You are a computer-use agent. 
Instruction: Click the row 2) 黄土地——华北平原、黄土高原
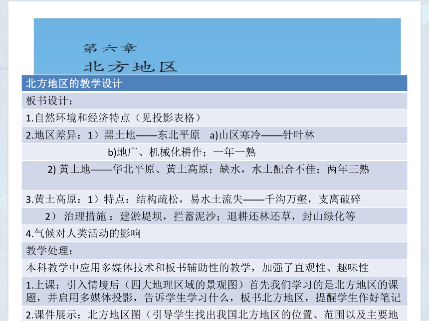coord(214,175)
